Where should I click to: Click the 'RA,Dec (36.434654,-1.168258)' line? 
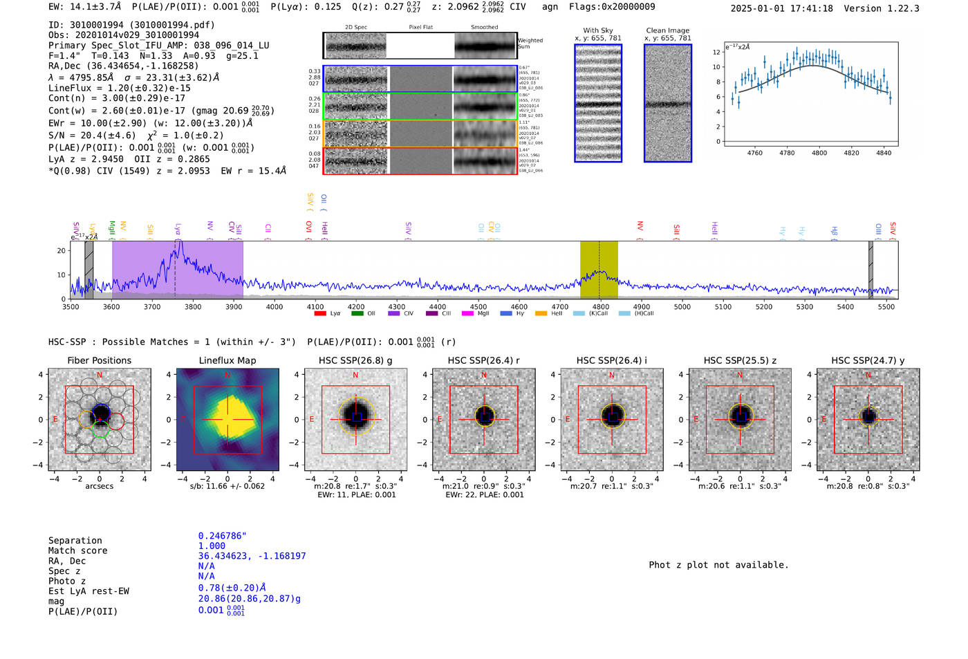click(x=124, y=66)
